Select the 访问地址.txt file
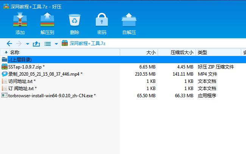The height and width of the screenshot is (154, 246). 22,81
